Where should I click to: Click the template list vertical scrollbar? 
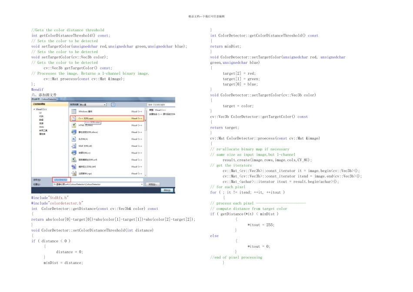146,142
